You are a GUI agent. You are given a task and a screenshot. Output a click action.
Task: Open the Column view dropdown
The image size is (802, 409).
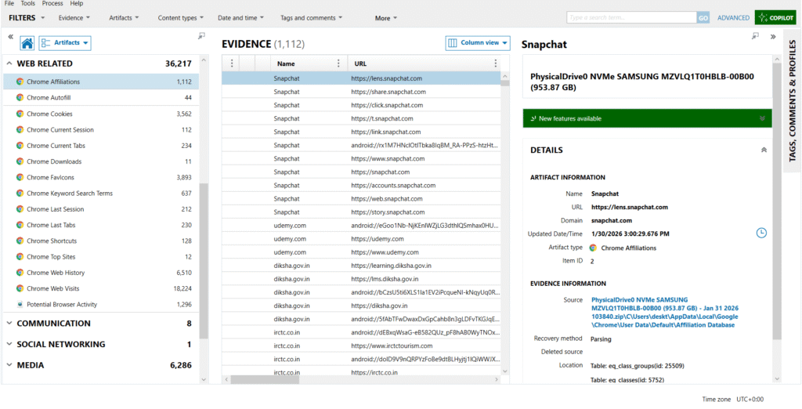pyautogui.click(x=478, y=43)
